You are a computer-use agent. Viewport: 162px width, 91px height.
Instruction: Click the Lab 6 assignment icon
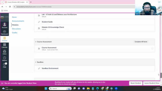[39, 15]
